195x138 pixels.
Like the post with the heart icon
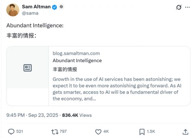pos(98,132)
